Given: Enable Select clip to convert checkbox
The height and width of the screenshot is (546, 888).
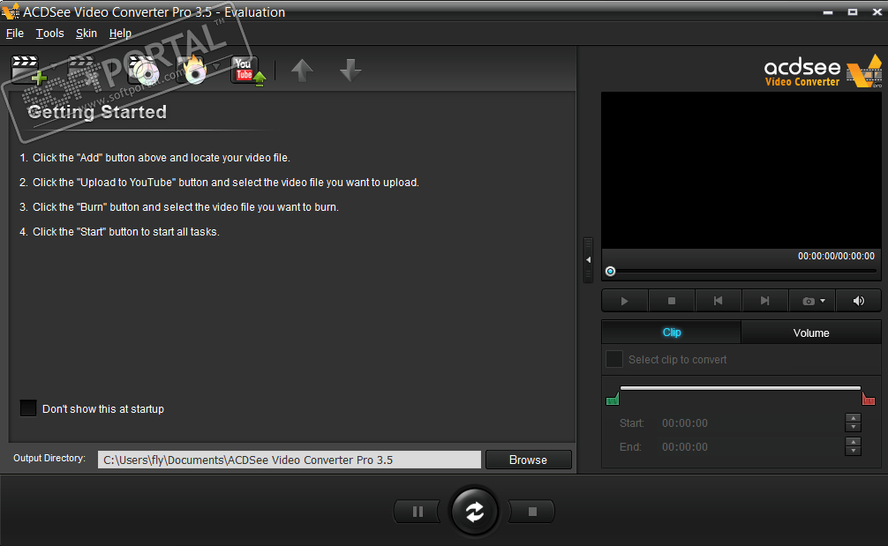Looking at the screenshot, I should tap(614, 359).
